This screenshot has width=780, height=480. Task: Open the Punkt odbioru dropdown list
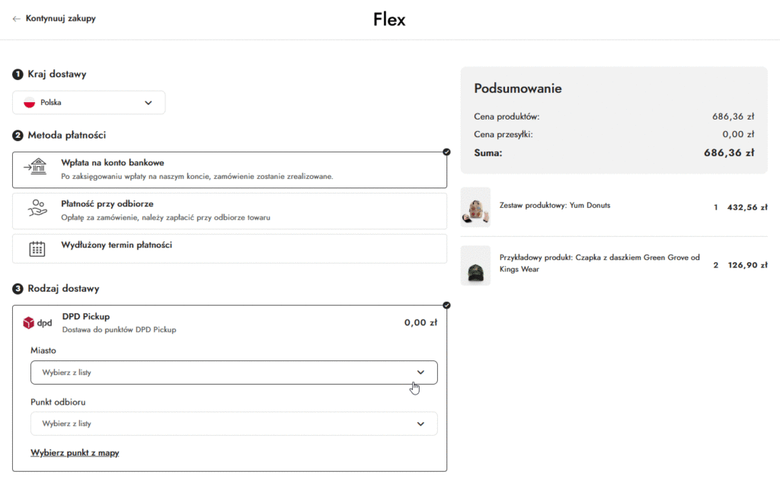click(234, 424)
